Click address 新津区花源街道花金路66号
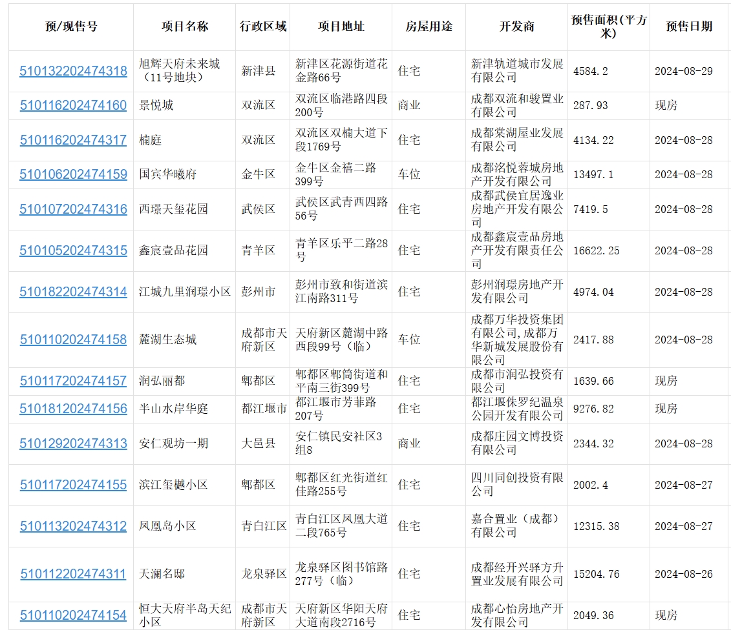This screenshot has width=731, height=632. [341, 71]
